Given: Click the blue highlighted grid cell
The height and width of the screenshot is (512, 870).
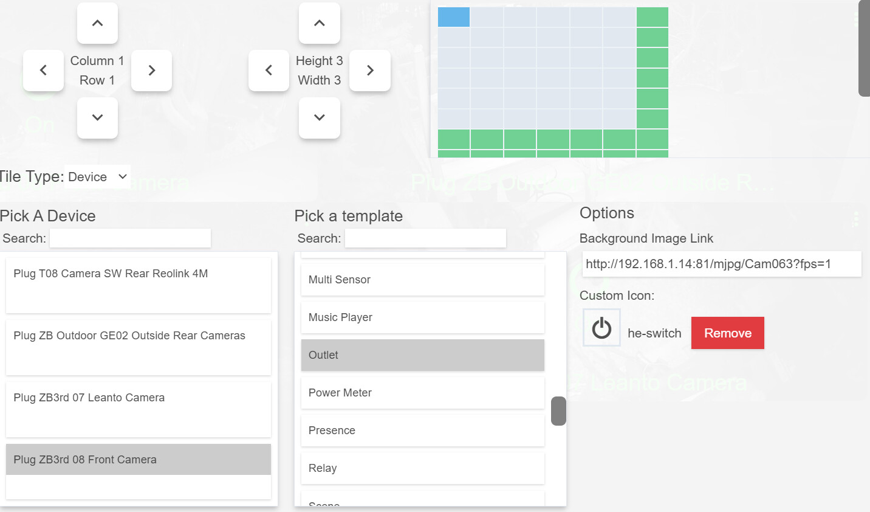Looking at the screenshot, I should click(454, 17).
